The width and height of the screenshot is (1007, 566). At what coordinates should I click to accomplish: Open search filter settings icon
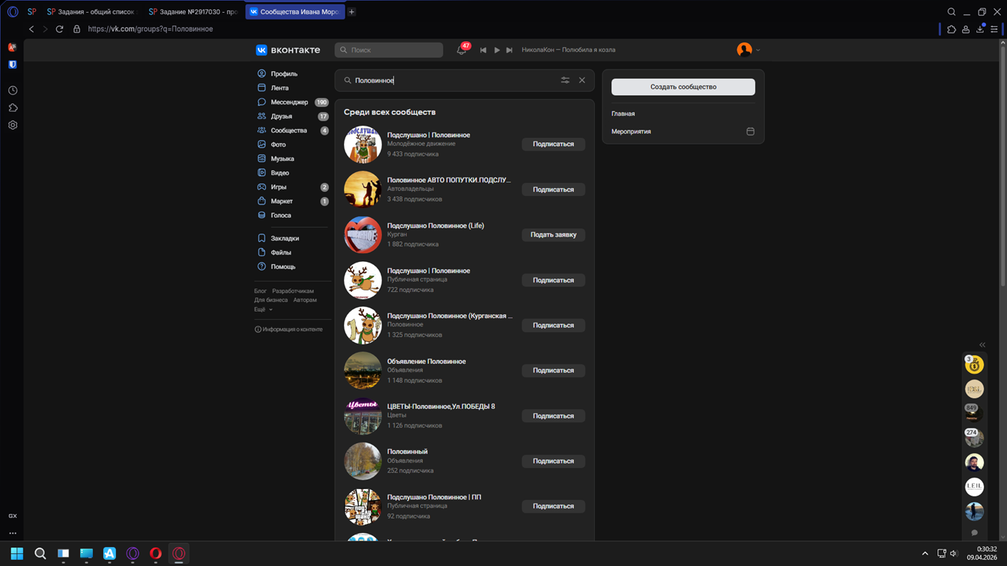565,80
